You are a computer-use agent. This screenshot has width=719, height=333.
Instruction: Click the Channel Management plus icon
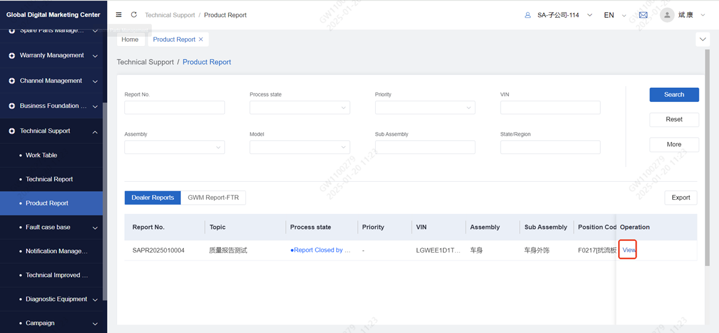click(12, 81)
